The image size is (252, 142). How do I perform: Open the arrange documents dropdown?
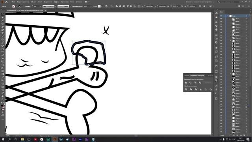87,2
